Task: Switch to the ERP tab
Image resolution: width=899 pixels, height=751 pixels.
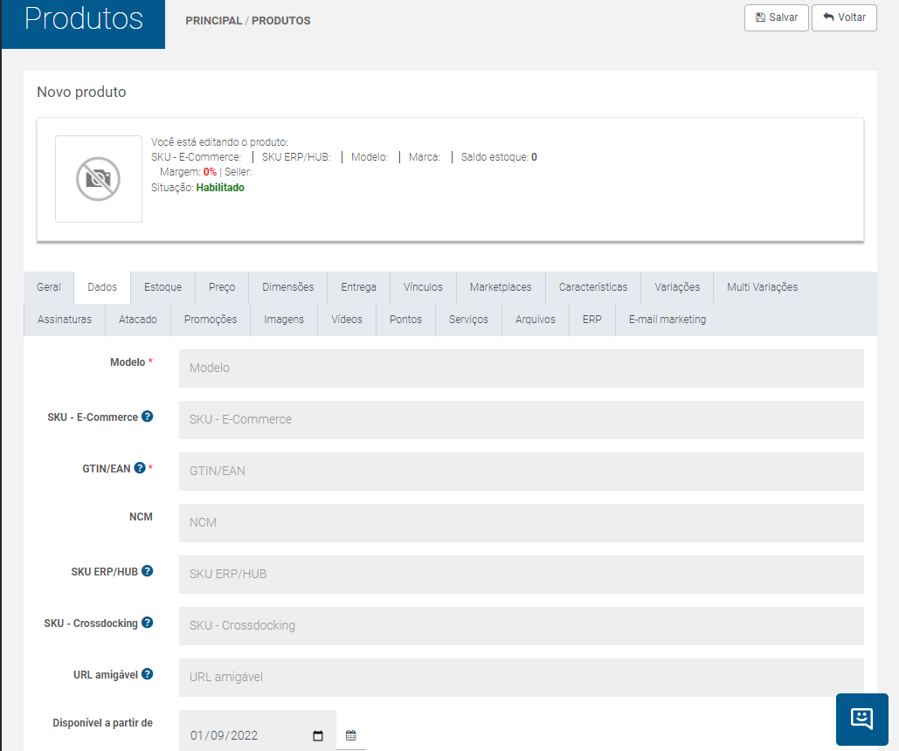Action: 591,320
